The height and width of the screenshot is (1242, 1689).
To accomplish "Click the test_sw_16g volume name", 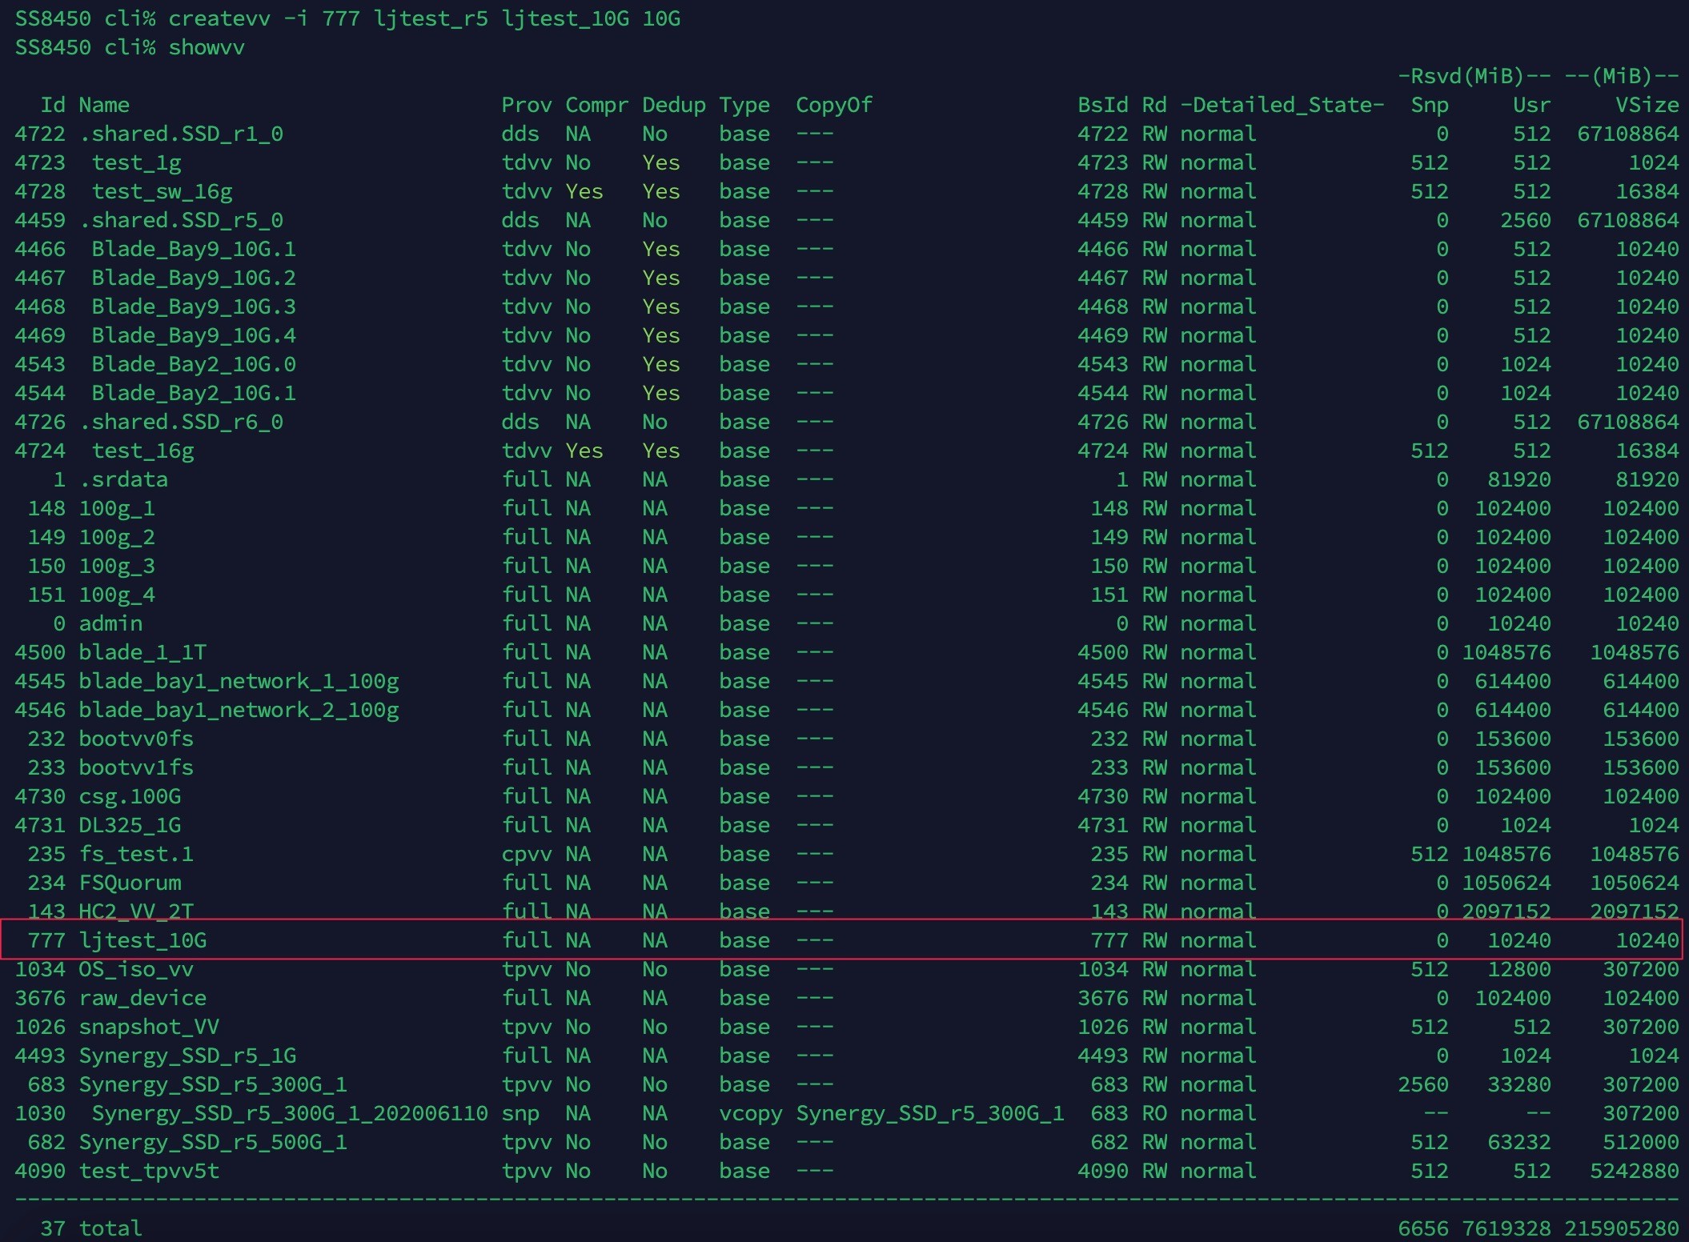I will (162, 191).
